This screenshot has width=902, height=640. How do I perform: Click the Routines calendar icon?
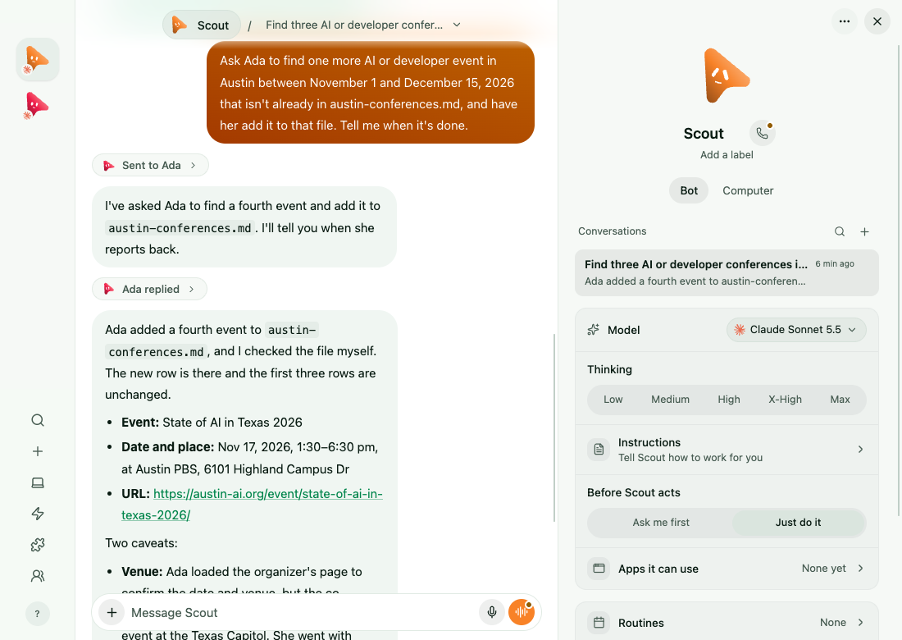[599, 622]
